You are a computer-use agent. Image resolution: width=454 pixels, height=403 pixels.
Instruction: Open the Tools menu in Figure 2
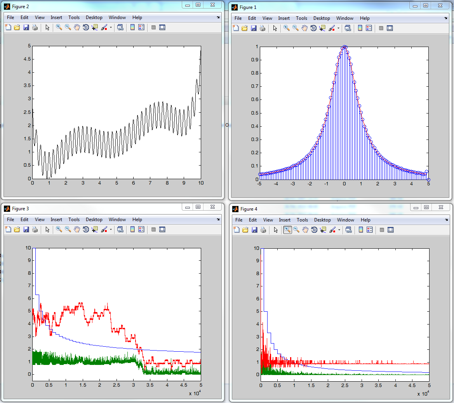[74, 17]
